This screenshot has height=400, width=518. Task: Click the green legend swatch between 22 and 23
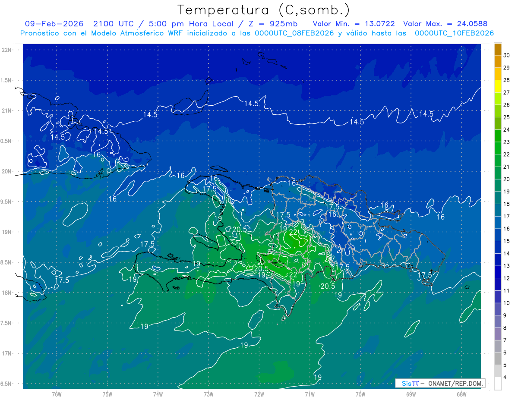(x=498, y=148)
